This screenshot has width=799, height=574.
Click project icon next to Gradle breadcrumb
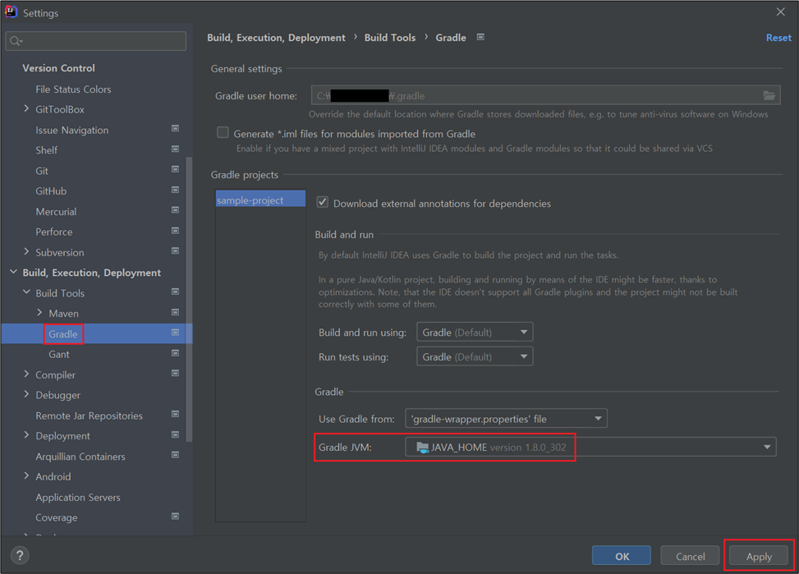tap(480, 37)
